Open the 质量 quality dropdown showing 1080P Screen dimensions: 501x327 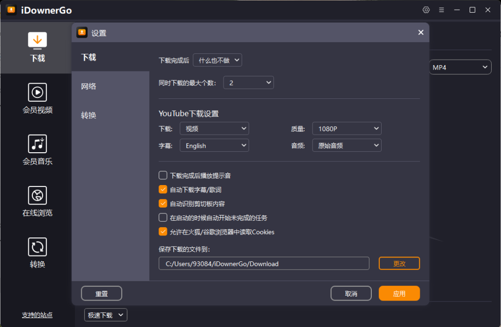[346, 128]
